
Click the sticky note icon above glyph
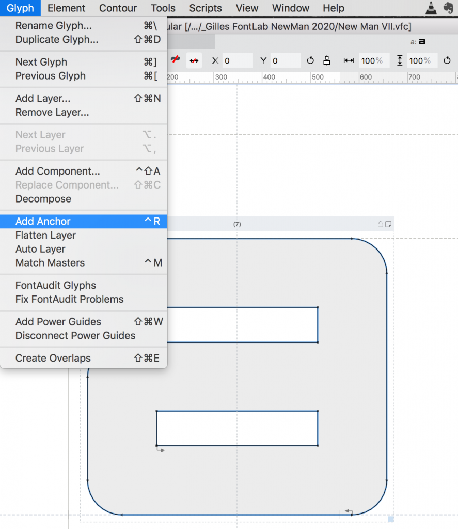click(388, 224)
